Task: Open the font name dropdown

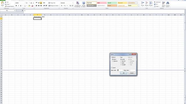Action: [x=25, y=3]
